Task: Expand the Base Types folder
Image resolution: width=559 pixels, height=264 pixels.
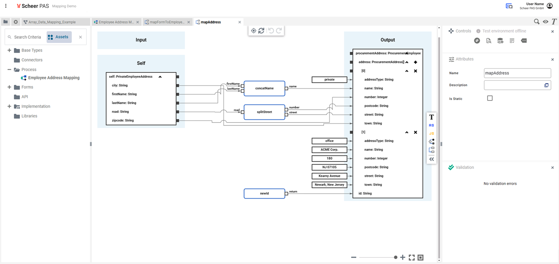Action: [9, 50]
